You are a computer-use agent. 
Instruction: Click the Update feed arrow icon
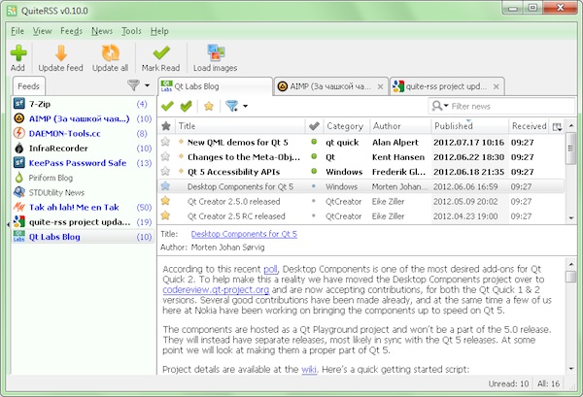tap(61, 53)
